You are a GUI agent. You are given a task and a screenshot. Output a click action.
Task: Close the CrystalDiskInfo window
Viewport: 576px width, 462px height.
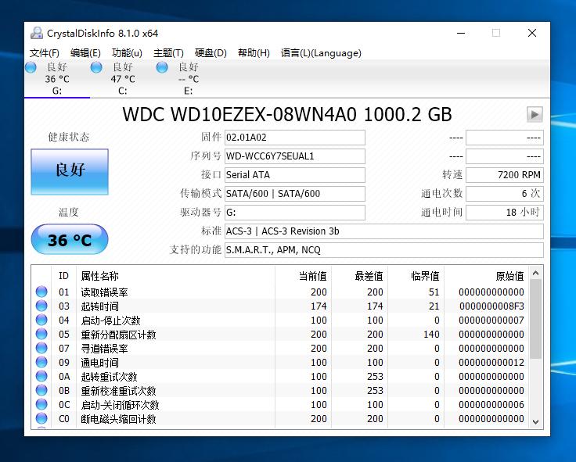click(532, 33)
